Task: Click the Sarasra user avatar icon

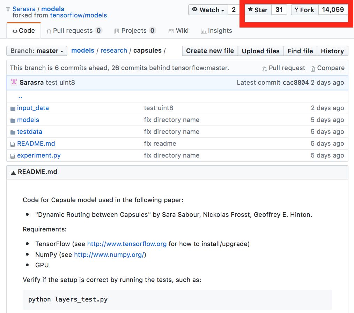Action: pos(14,82)
